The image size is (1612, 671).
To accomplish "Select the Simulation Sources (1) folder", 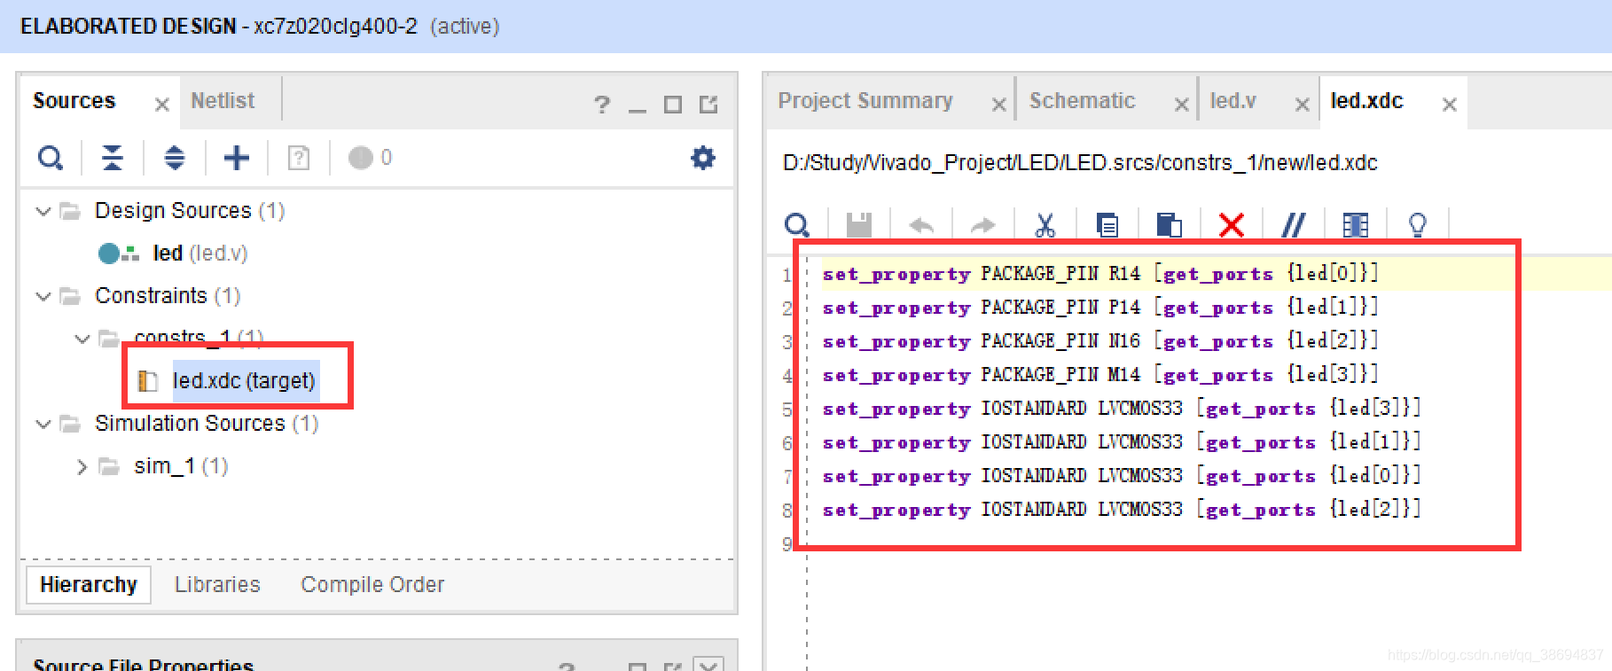I will [207, 424].
